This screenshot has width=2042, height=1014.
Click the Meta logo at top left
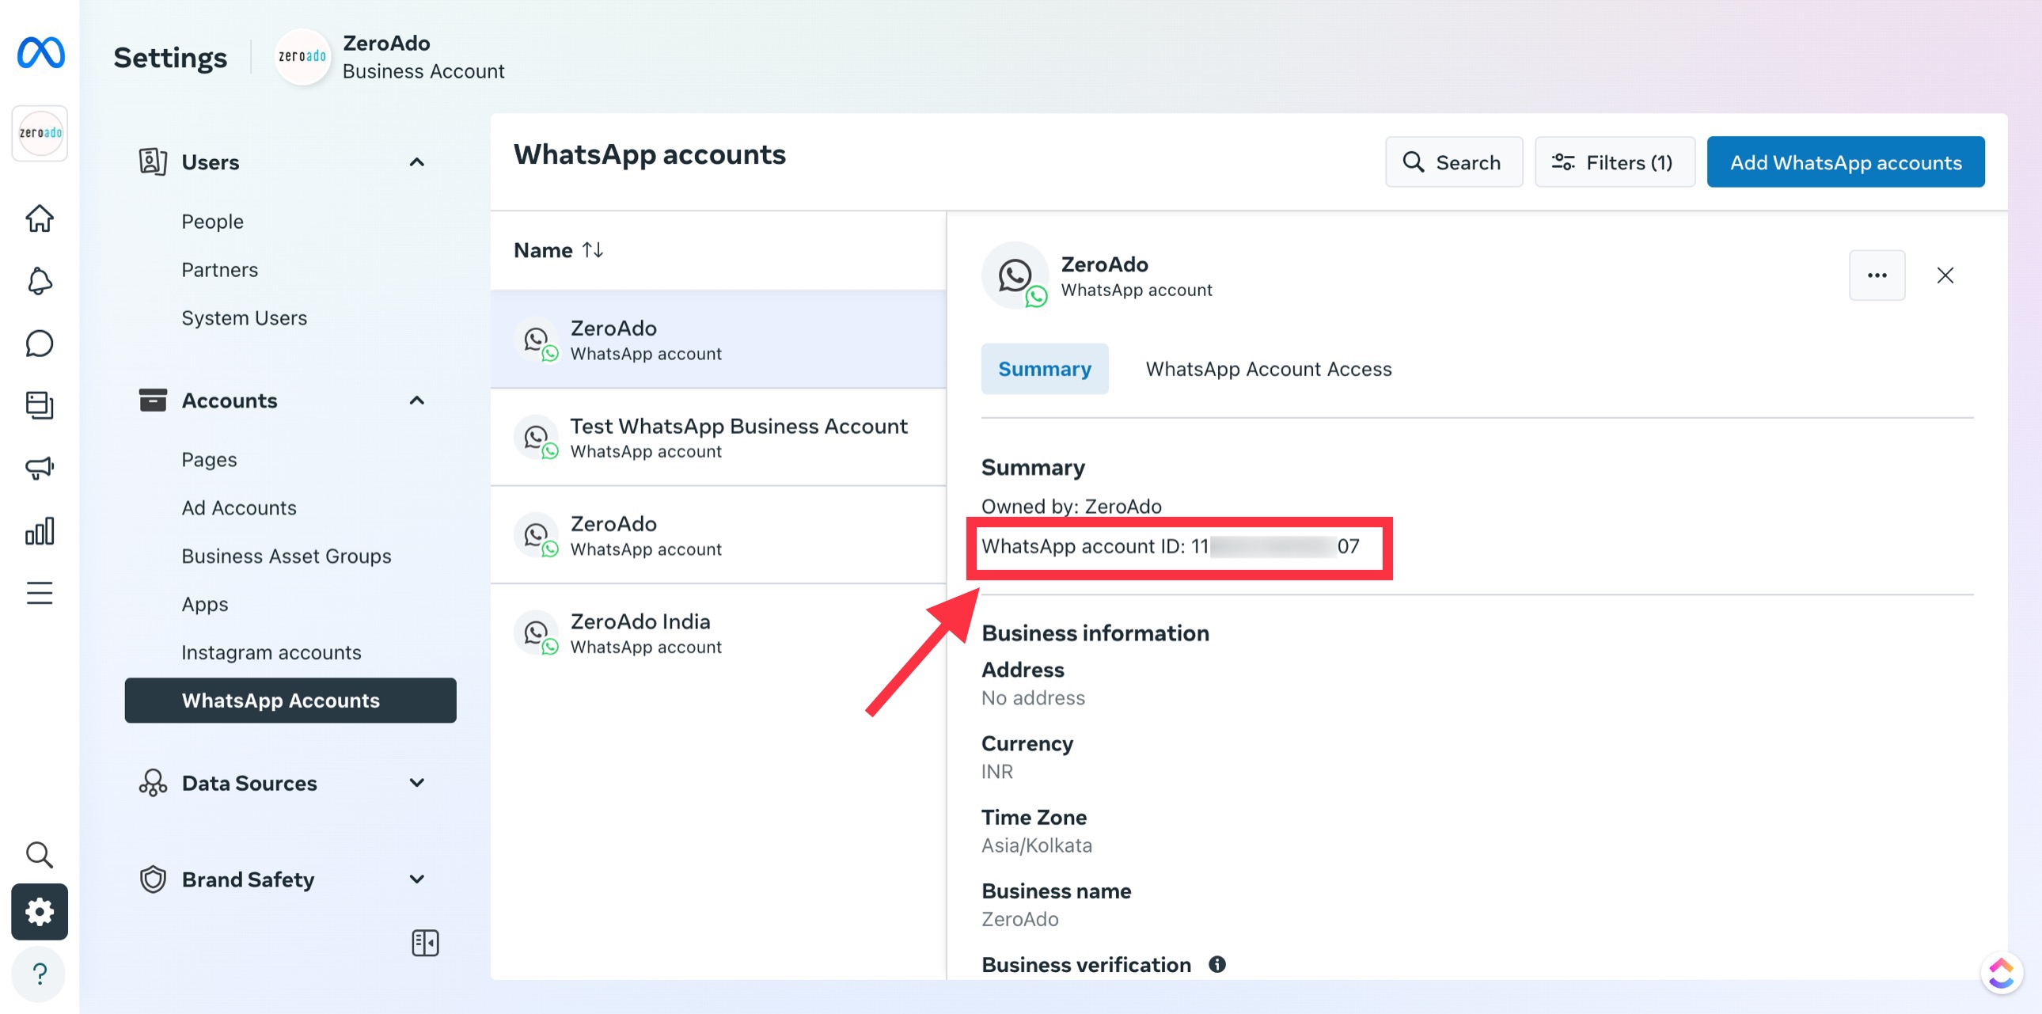(x=40, y=52)
